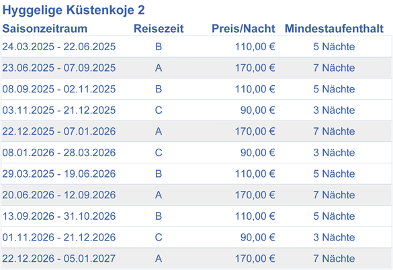Image resolution: width=393 pixels, height=270 pixels.
Task: Click date range 20.06.2026 - 12.09.2026
Action: 59,195
